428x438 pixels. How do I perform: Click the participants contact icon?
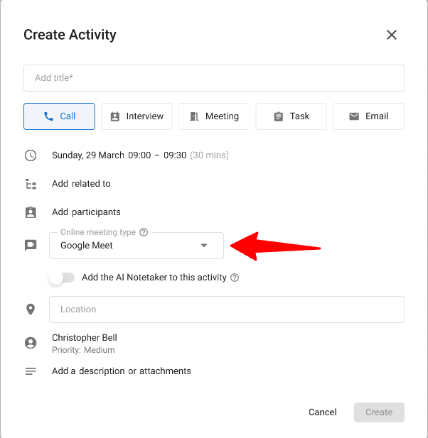31,212
